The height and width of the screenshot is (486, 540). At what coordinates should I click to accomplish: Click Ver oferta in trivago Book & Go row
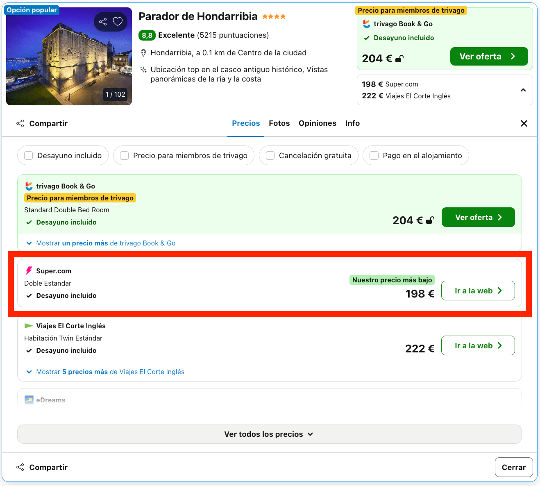coord(478,217)
